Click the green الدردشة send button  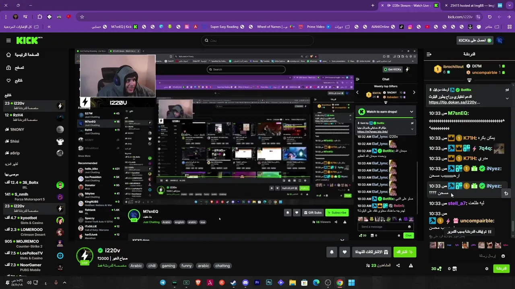pyautogui.click(x=501, y=269)
